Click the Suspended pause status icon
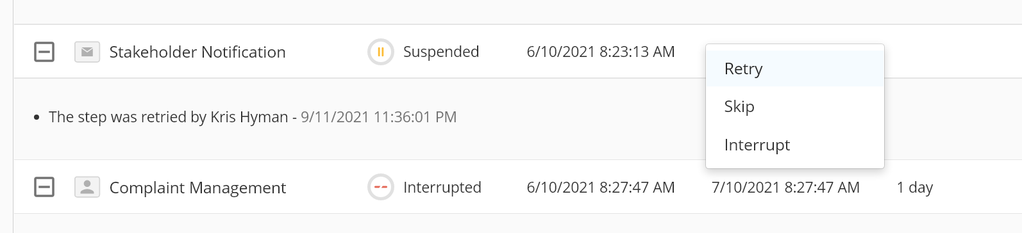The height and width of the screenshot is (233, 1022). [x=381, y=52]
